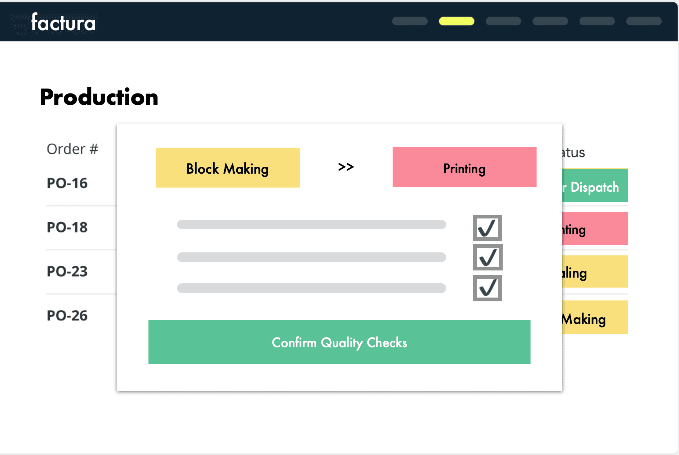Select the highlighted yellow navigation pill
Image resolution: width=679 pixels, height=455 pixels.
pos(456,21)
